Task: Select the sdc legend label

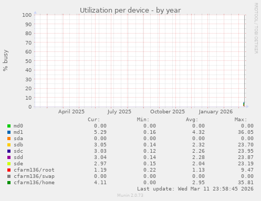Action: pyautogui.click(x=18, y=151)
